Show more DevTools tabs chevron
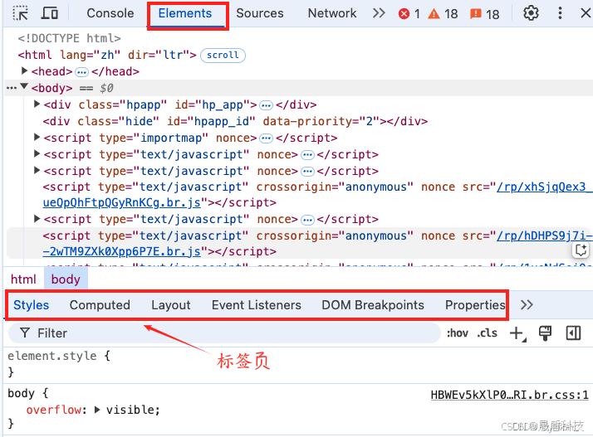The width and height of the screenshot is (593, 437). pos(379,13)
